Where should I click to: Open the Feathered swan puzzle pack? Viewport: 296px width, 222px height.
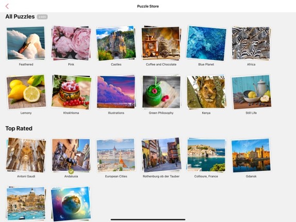pyautogui.click(x=26, y=43)
